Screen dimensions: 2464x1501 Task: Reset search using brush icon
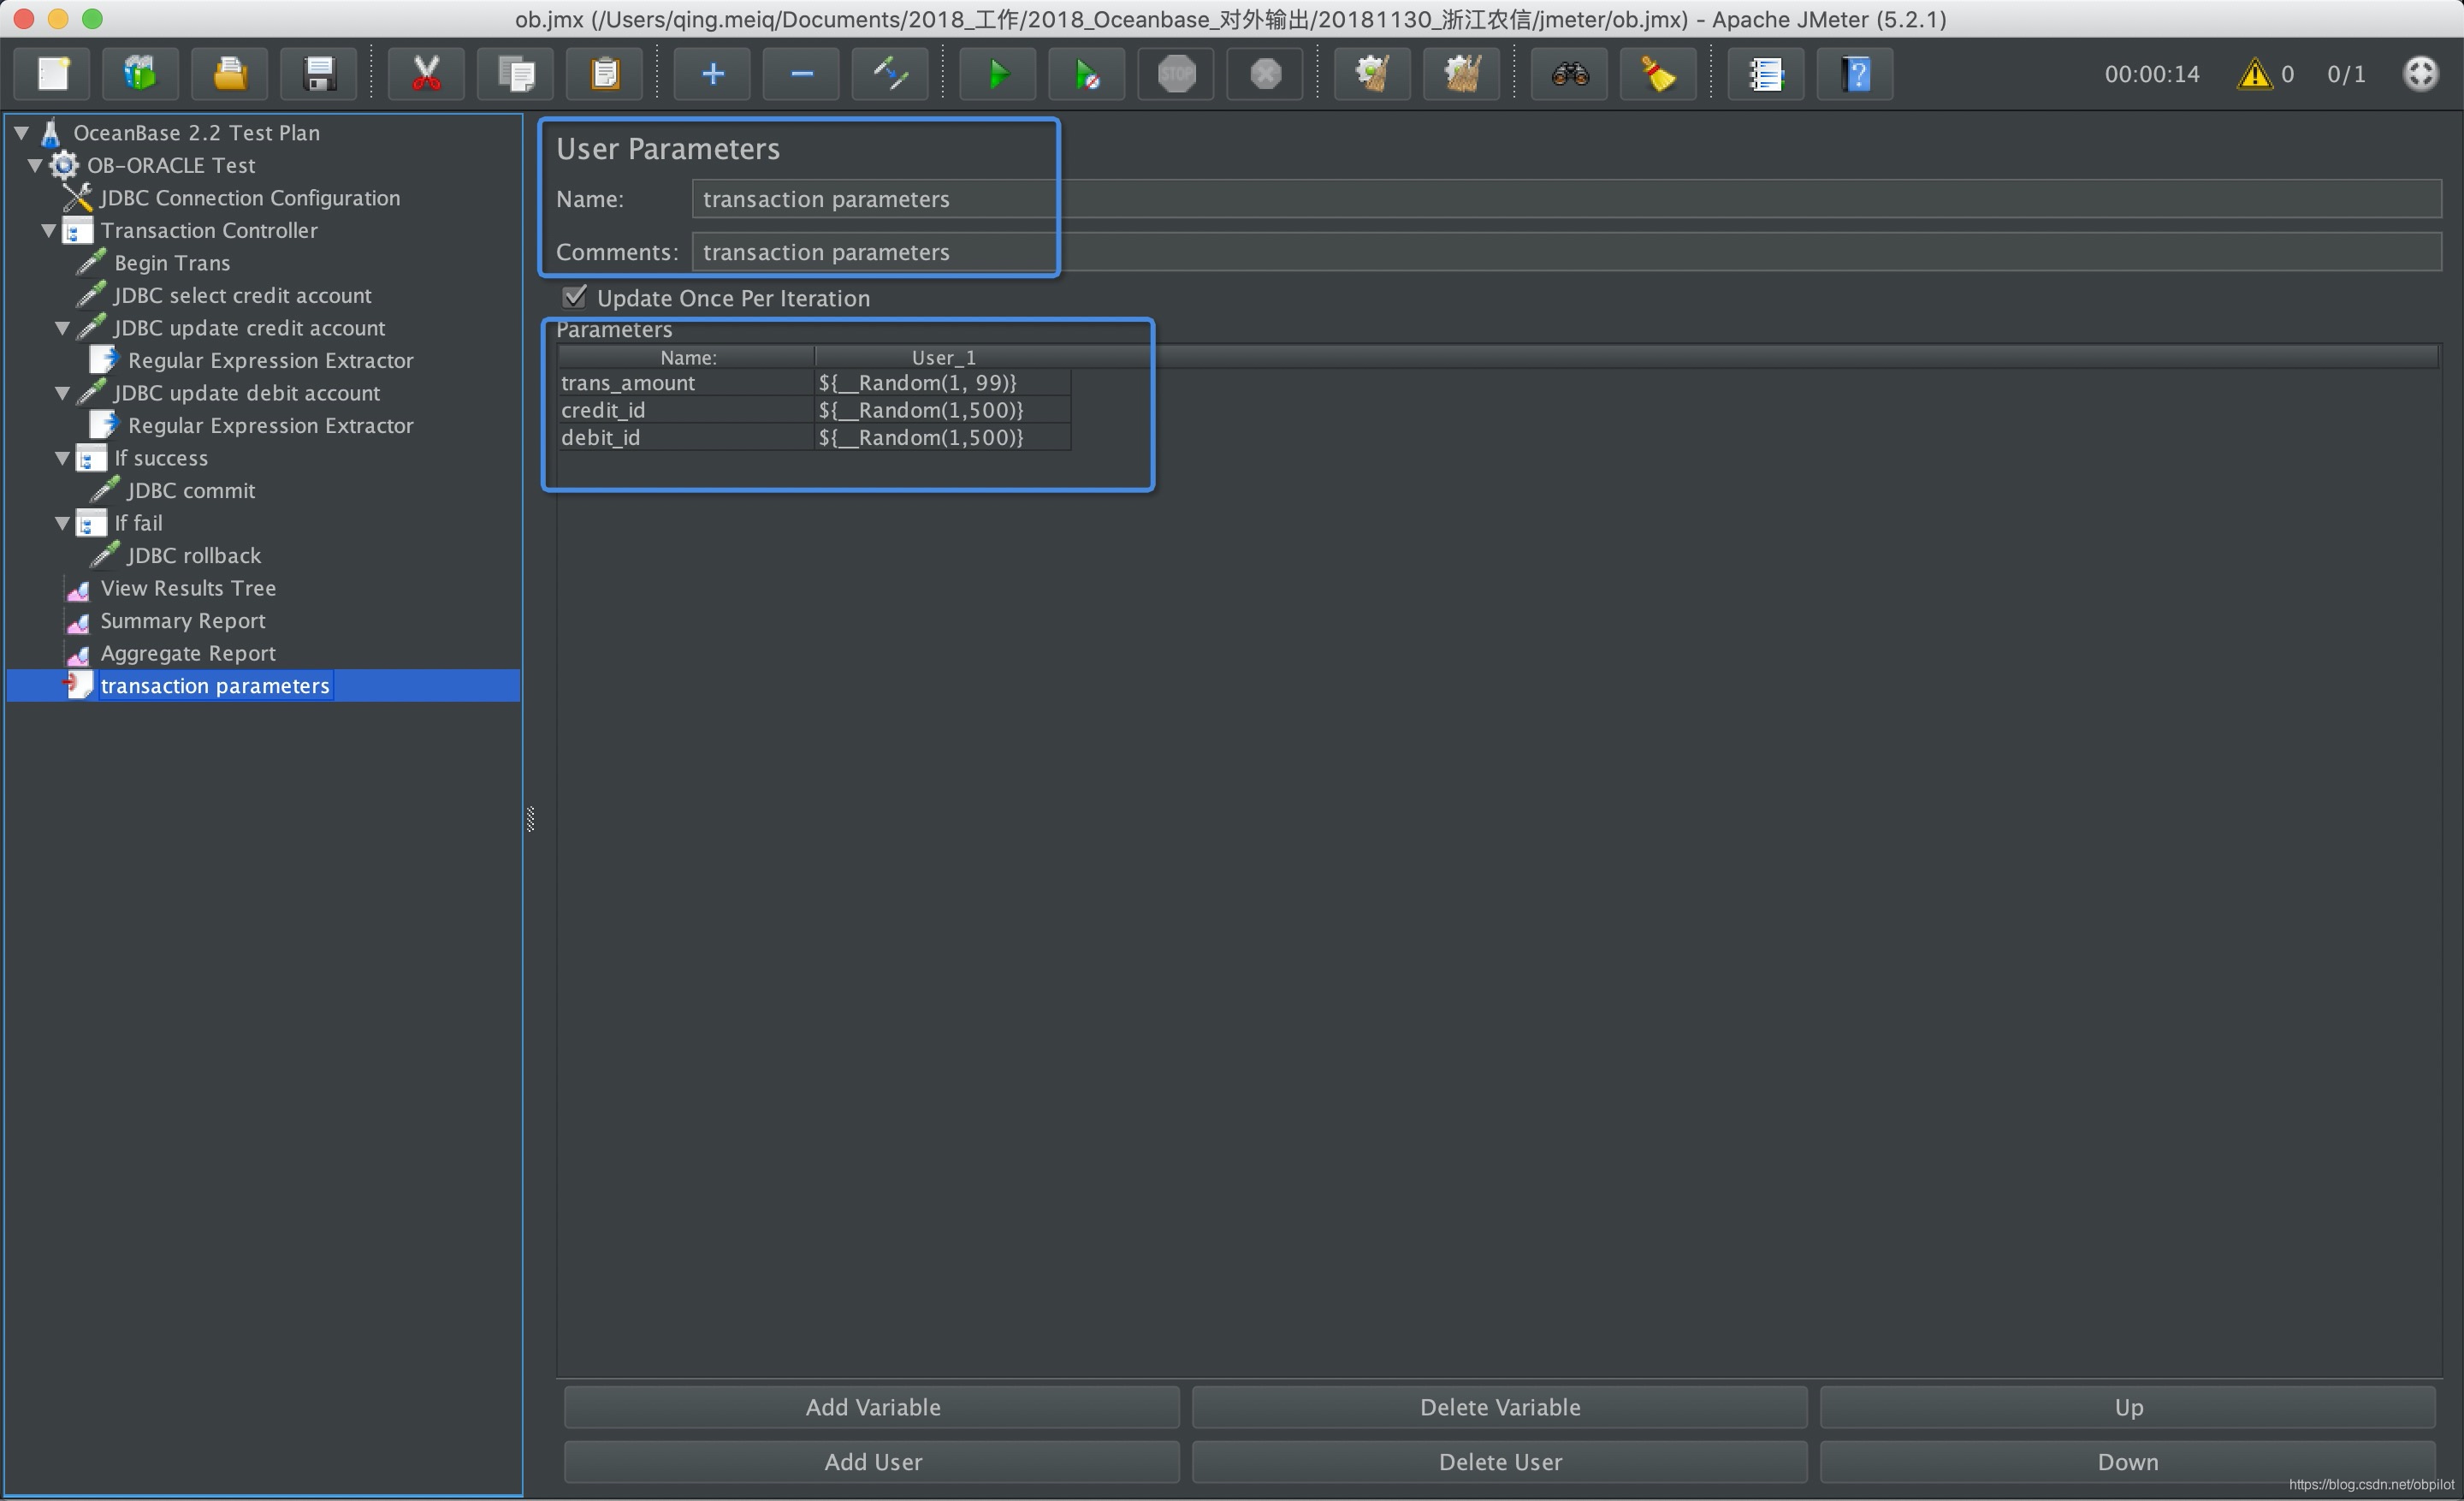pos(1658,74)
